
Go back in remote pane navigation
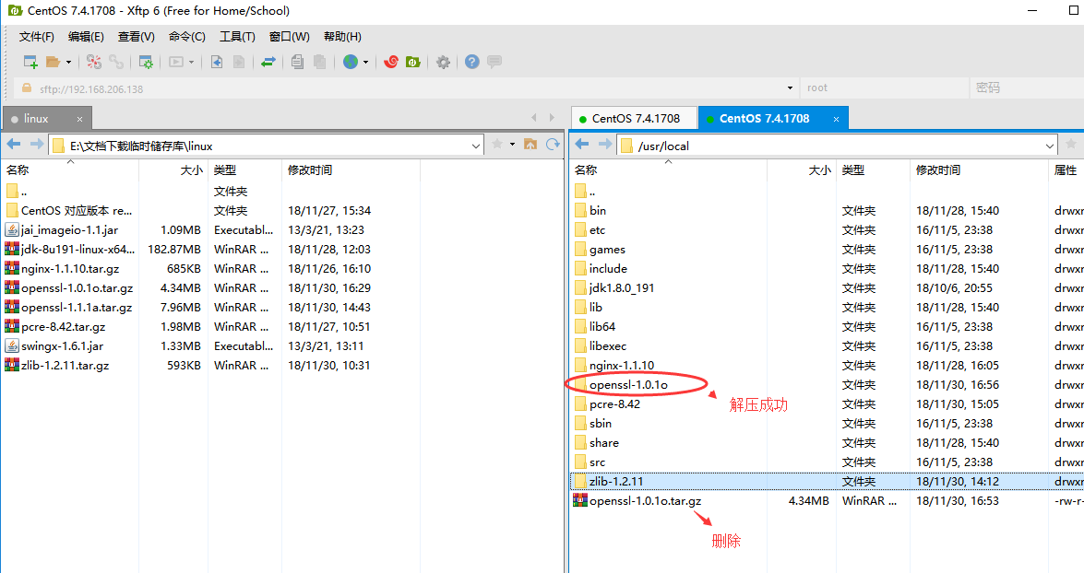click(x=582, y=145)
